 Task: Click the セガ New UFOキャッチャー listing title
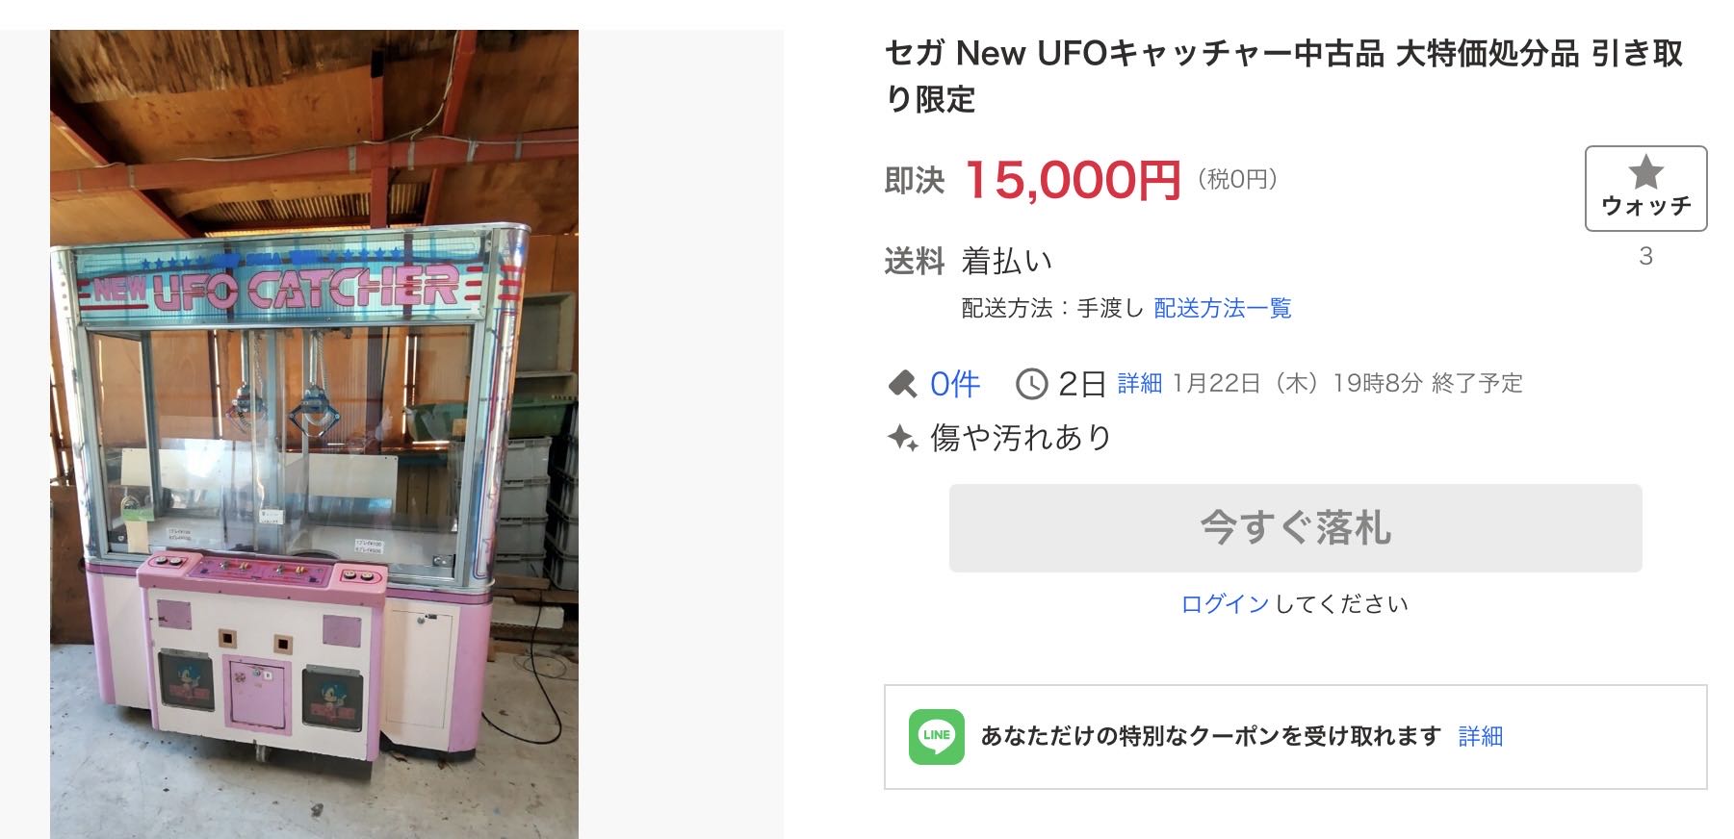pos(1282,75)
